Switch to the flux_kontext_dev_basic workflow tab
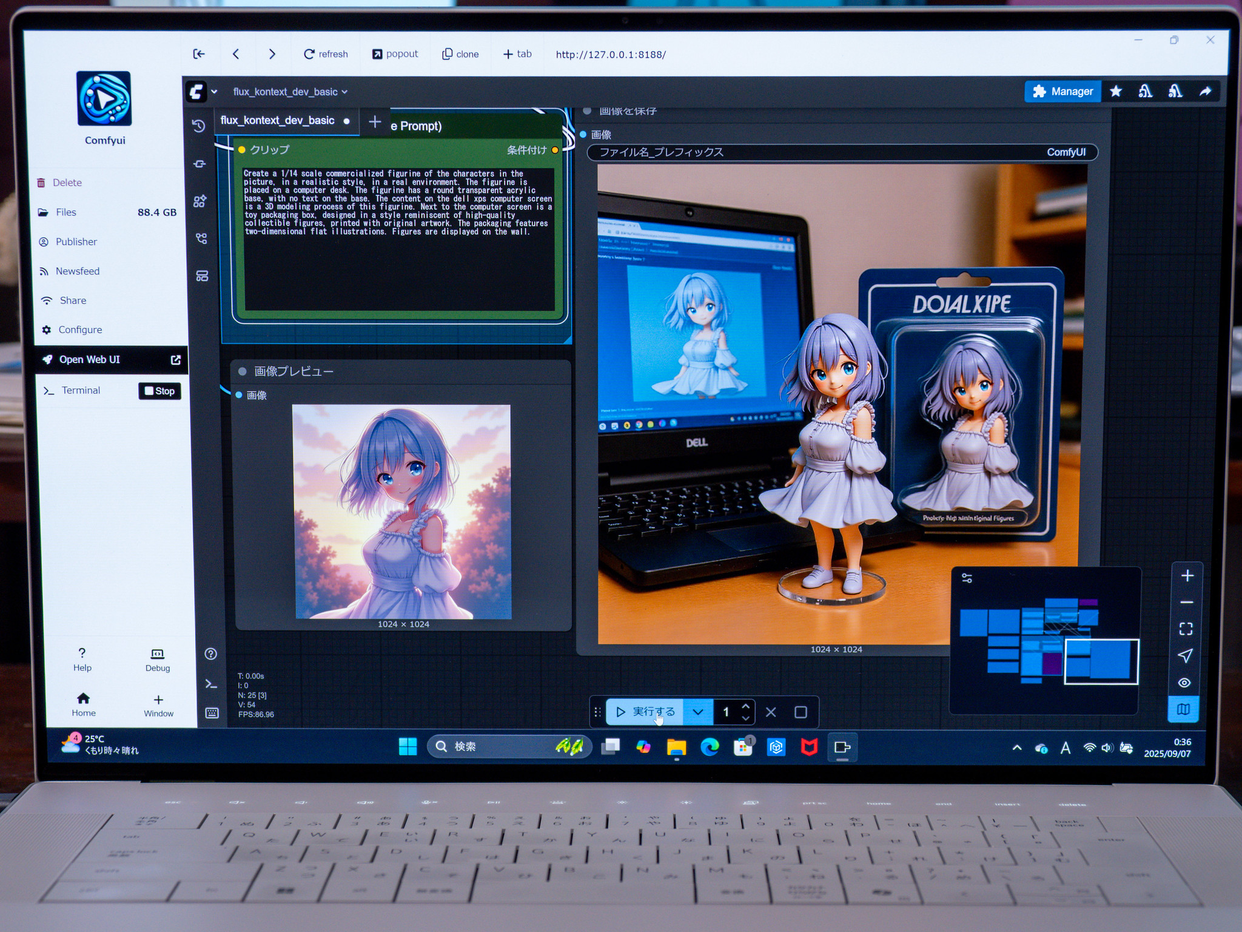1242x932 pixels. pos(278,120)
